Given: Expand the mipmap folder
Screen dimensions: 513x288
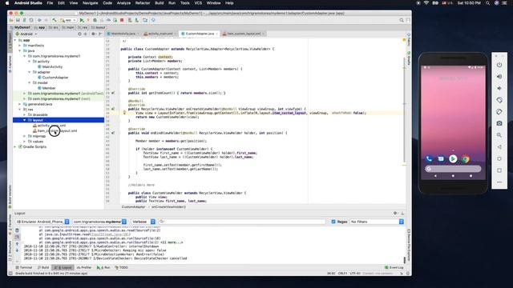Looking at the screenshot, I should (x=25, y=136).
